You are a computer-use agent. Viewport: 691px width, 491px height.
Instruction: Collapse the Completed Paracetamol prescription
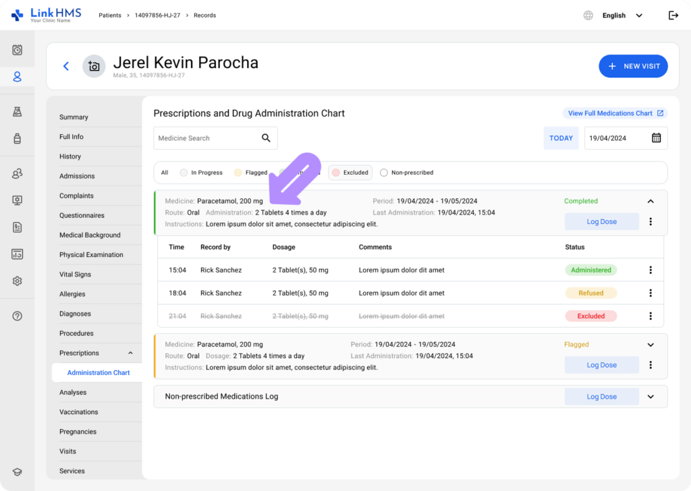(651, 201)
